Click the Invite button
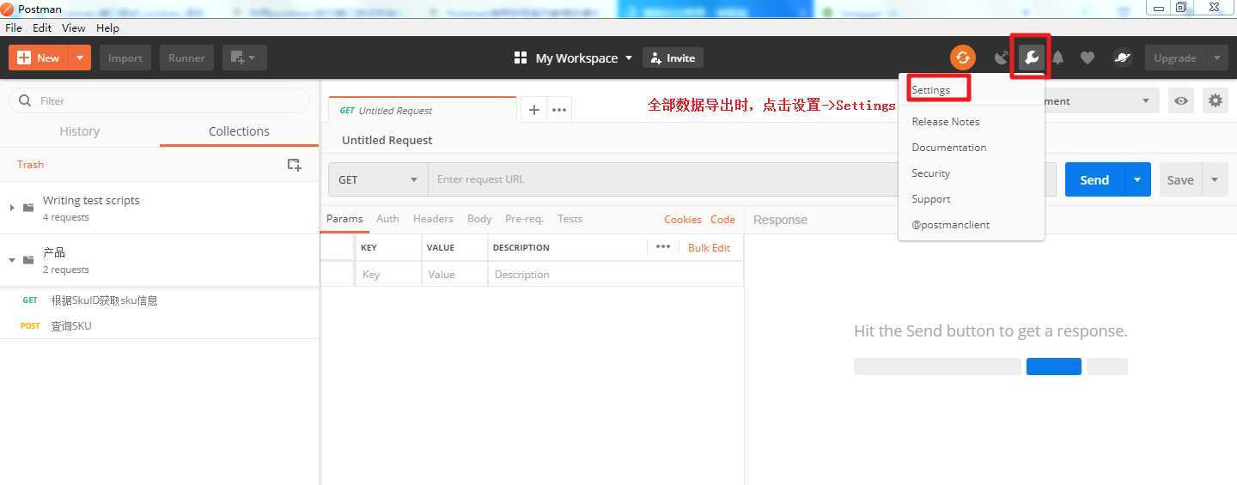1237x485 pixels. [x=673, y=58]
